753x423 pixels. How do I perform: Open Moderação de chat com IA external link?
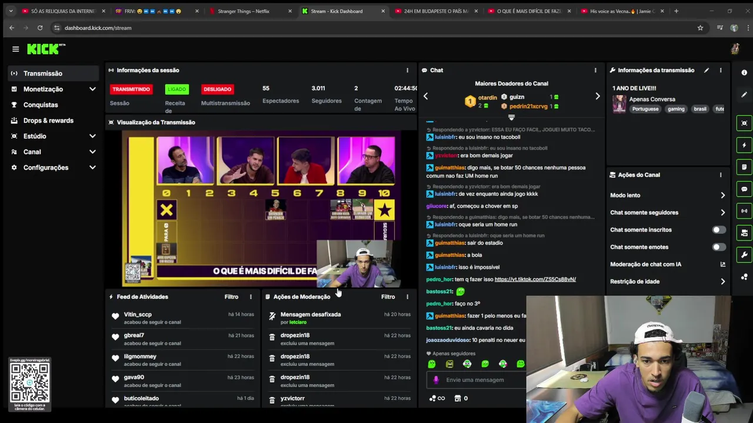(722, 264)
